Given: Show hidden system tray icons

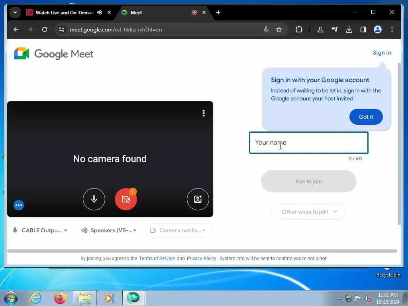Looking at the screenshot, I should tap(339, 299).
